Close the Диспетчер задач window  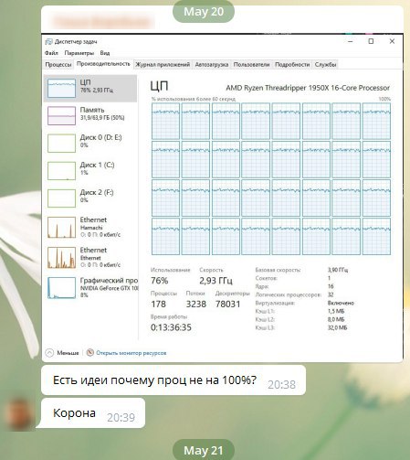click(392, 41)
